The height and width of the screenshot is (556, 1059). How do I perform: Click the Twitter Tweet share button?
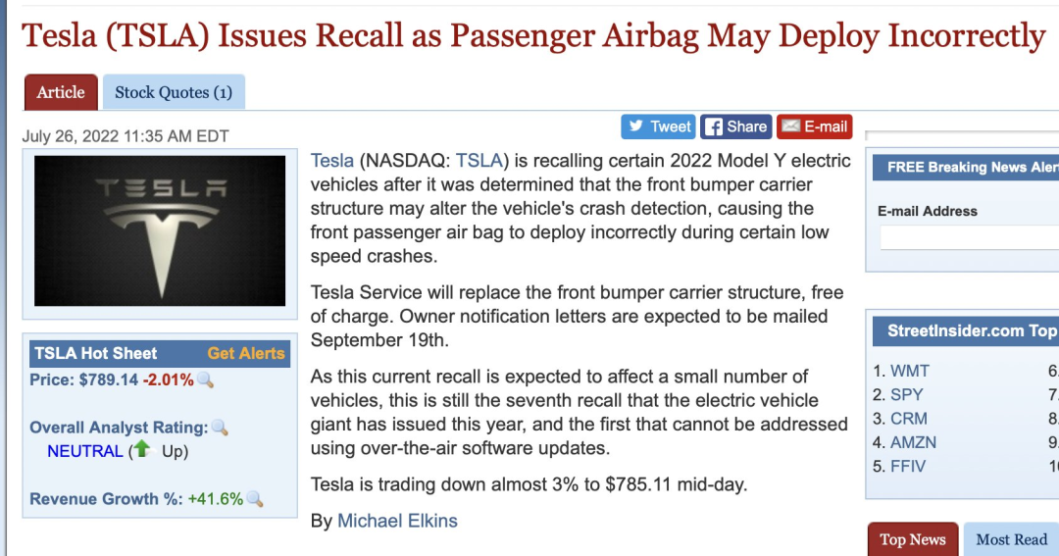click(x=659, y=126)
